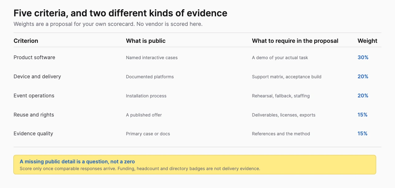Click the 'Five criteria' page title
395x188 pixels.
[120, 13]
